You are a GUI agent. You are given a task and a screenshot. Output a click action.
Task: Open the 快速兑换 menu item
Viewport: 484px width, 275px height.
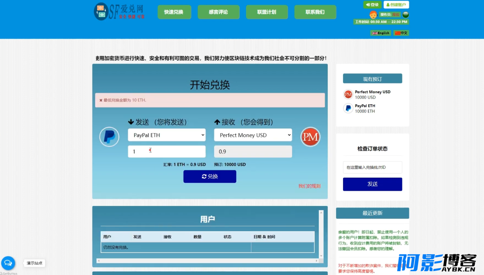coord(174,12)
